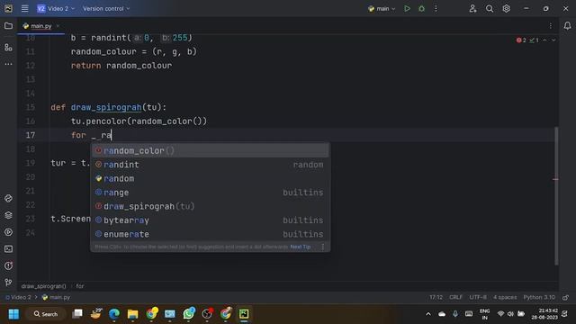Go to line position 17:12 indicator
The height and width of the screenshot is (324, 576).
[x=436, y=297]
